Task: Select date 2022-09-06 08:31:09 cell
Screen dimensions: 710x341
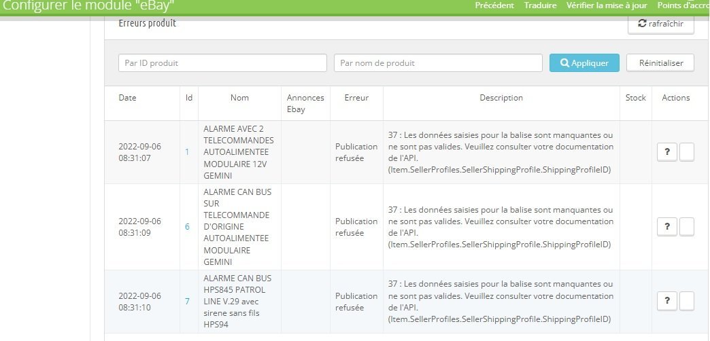Action: 140,227
